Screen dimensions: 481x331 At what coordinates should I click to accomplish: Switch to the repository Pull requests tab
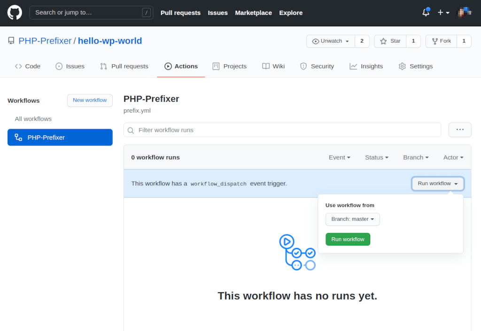click(x=124, y=66)
